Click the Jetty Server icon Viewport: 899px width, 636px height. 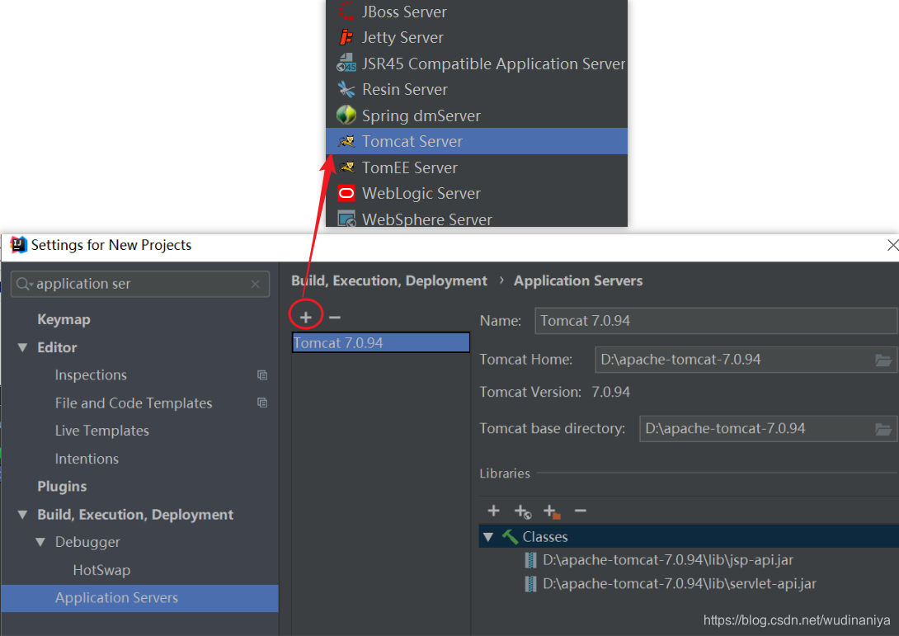346,37
